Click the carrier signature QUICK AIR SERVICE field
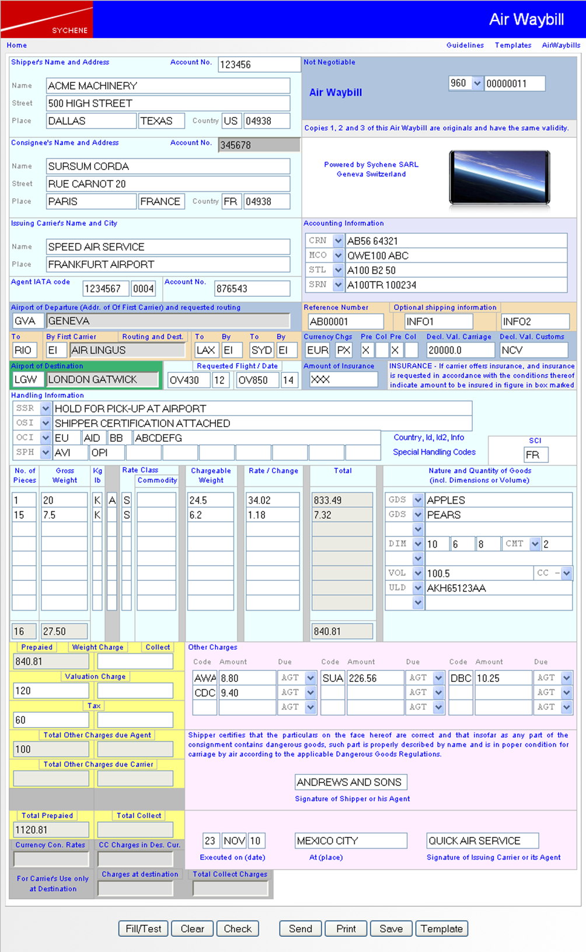Image resolution: width=586 pixels, height=952 pixels. (x=482, y=840)
